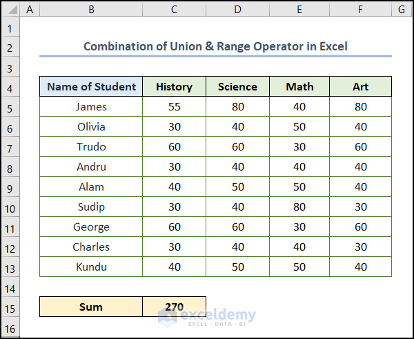The image size is (414, 339).
Task: Select the Name of Student header cell
Action: [91, 87]
